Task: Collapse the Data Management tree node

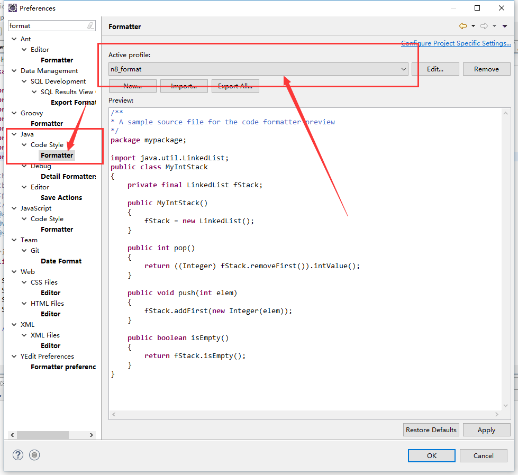Action: (x=14, y=71)
